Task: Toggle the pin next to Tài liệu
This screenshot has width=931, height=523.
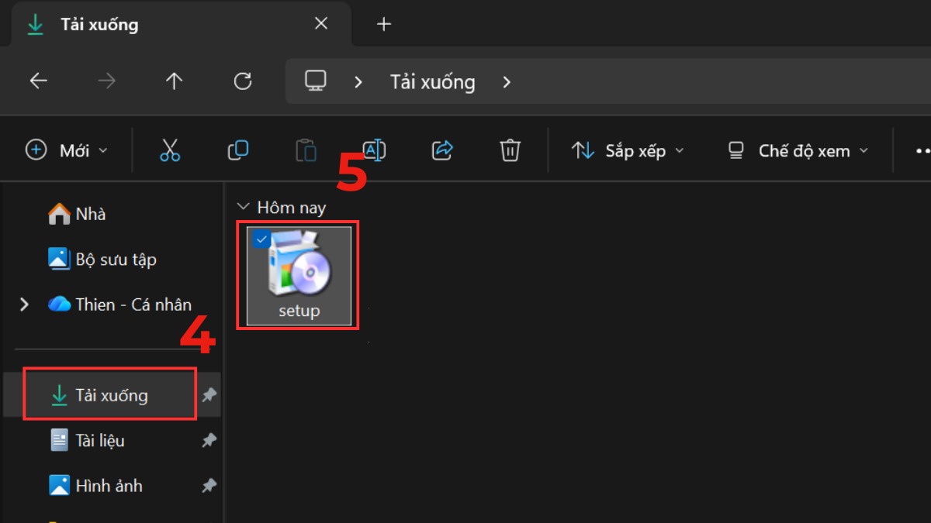Action: coord(209,440)
